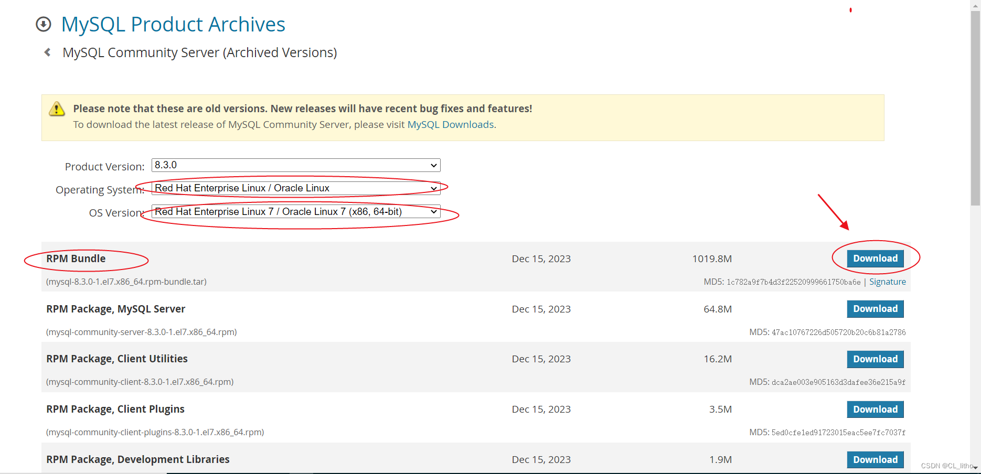Image resolution: width=981 pixels, height=474 pixels.
Task: Click the 1.9M size value
Action: [721, 460]
